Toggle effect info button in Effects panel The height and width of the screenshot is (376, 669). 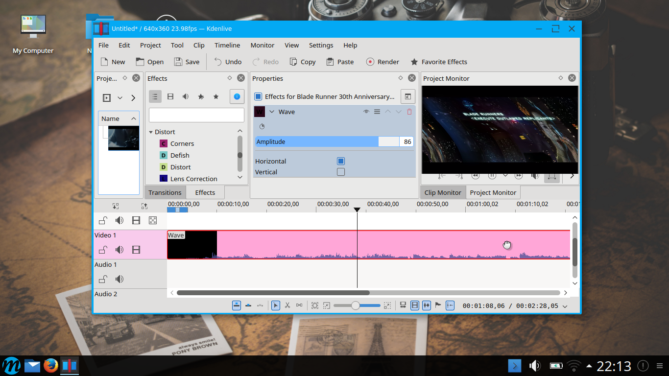pos(237,97)
